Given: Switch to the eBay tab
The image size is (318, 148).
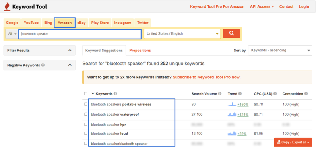Looking at the screenshot, I should 81,23.
